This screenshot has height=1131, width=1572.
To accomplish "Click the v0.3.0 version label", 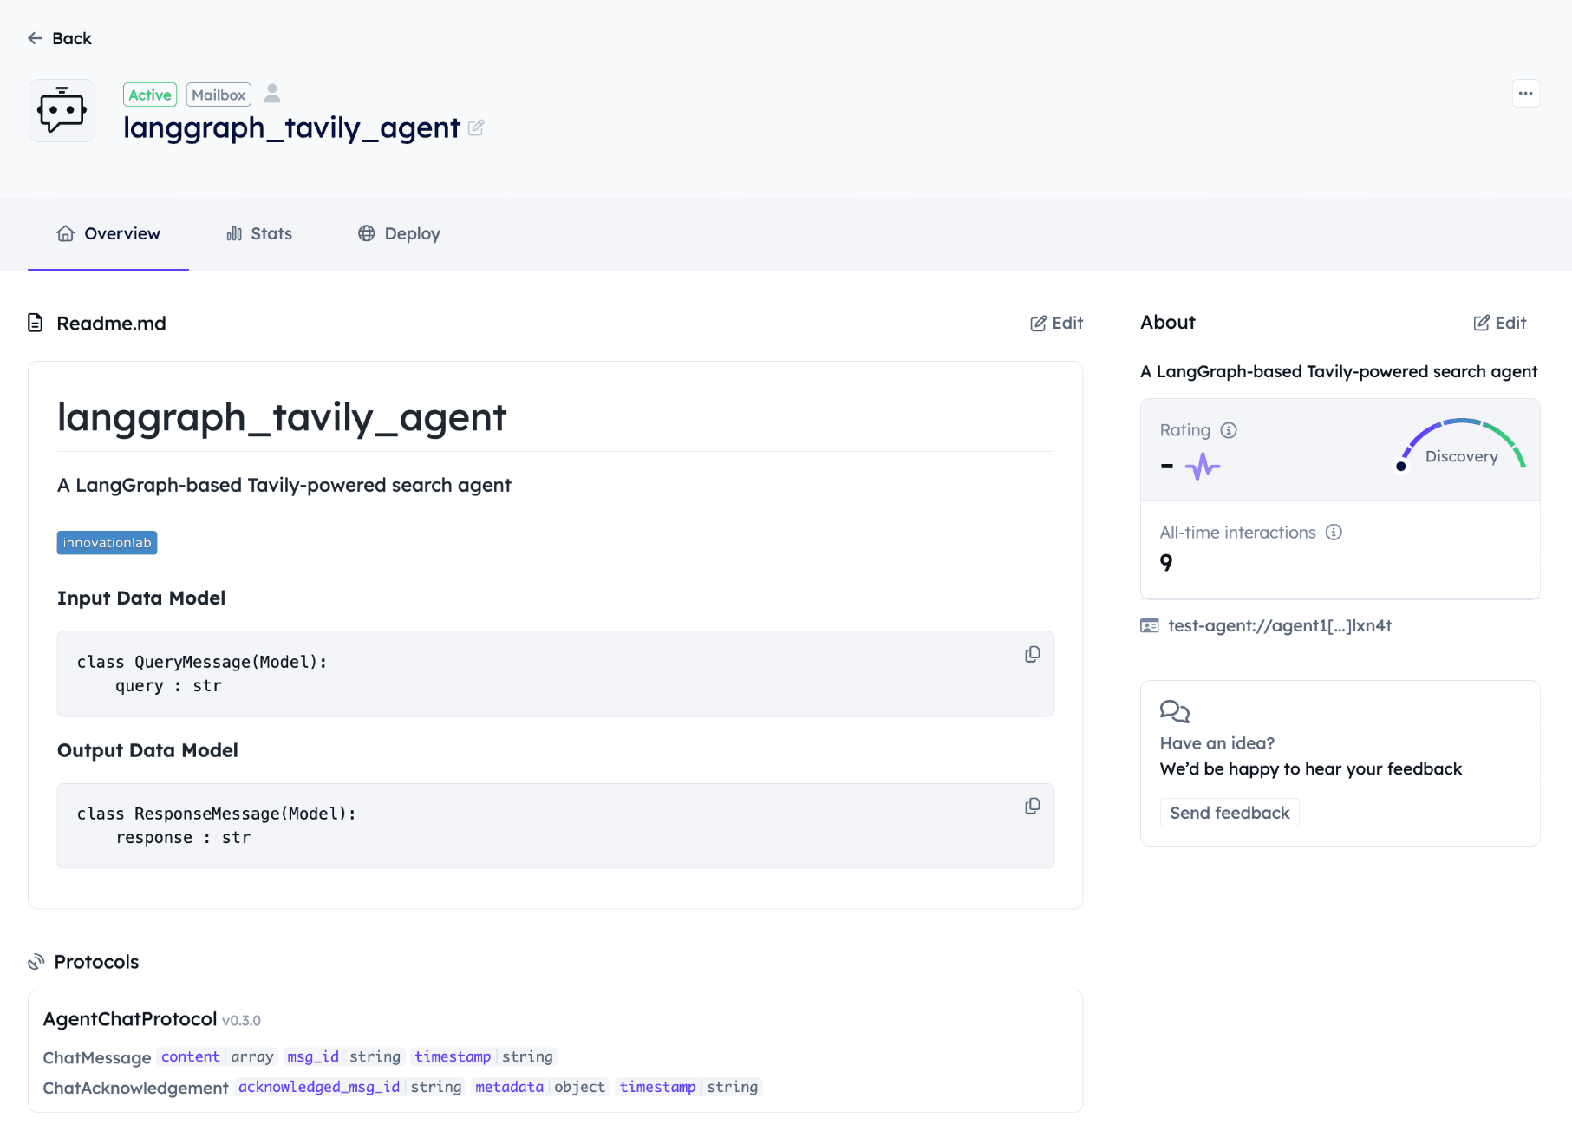I will pos(241,1021).
